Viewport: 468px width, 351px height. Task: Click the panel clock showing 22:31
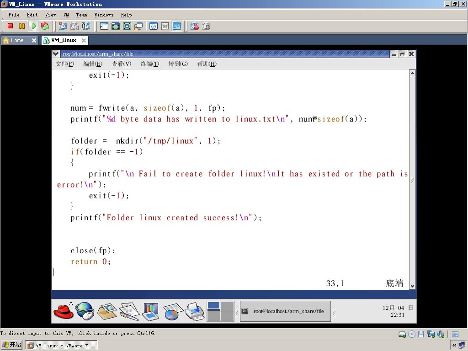pyautogui.click(x=398, y=311)
